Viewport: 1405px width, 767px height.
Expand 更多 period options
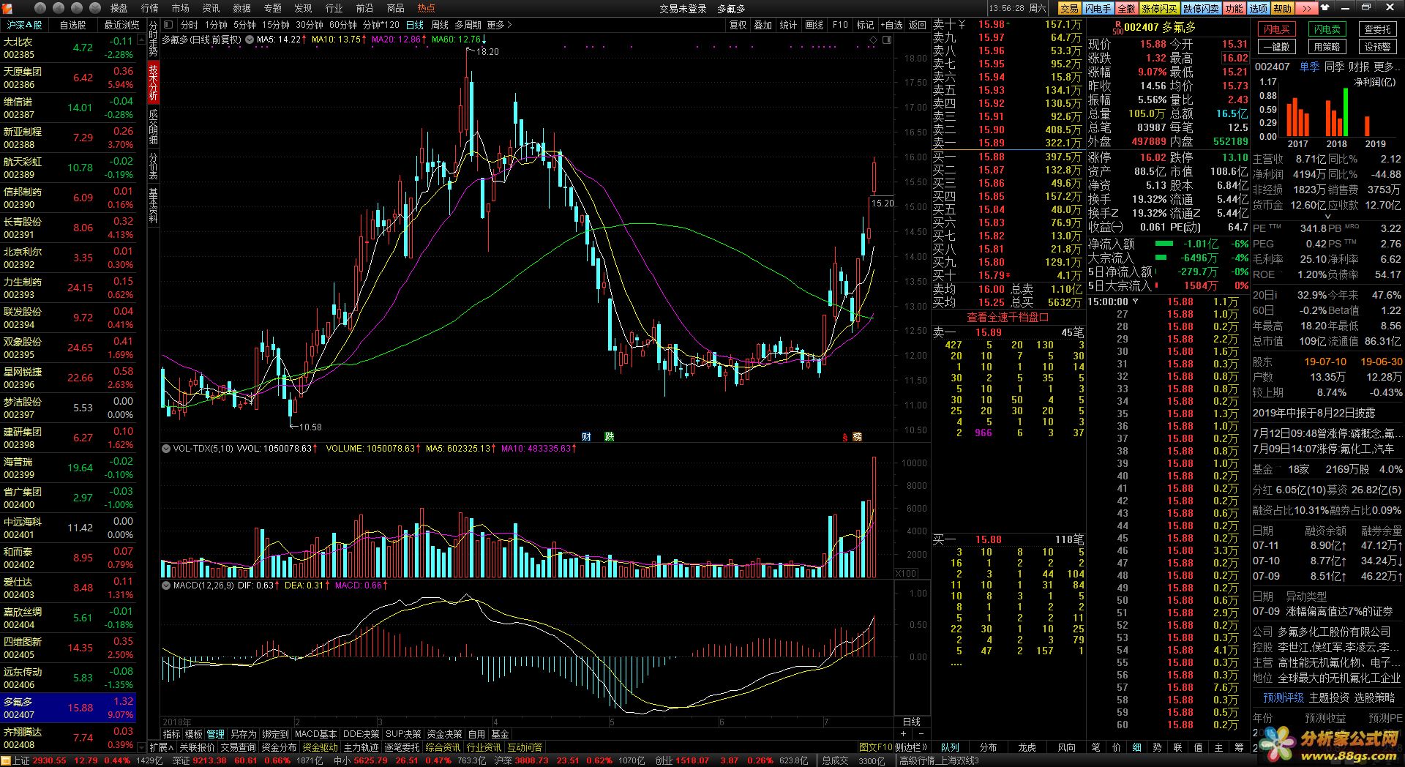[499, 25]
